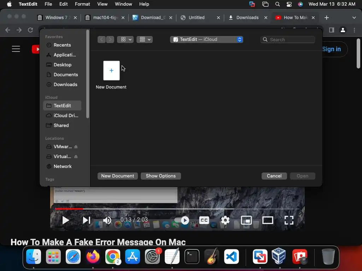Viewport: 362px width, 271px height.
Task: Go back in the file dialog
Action: (101, 40)
